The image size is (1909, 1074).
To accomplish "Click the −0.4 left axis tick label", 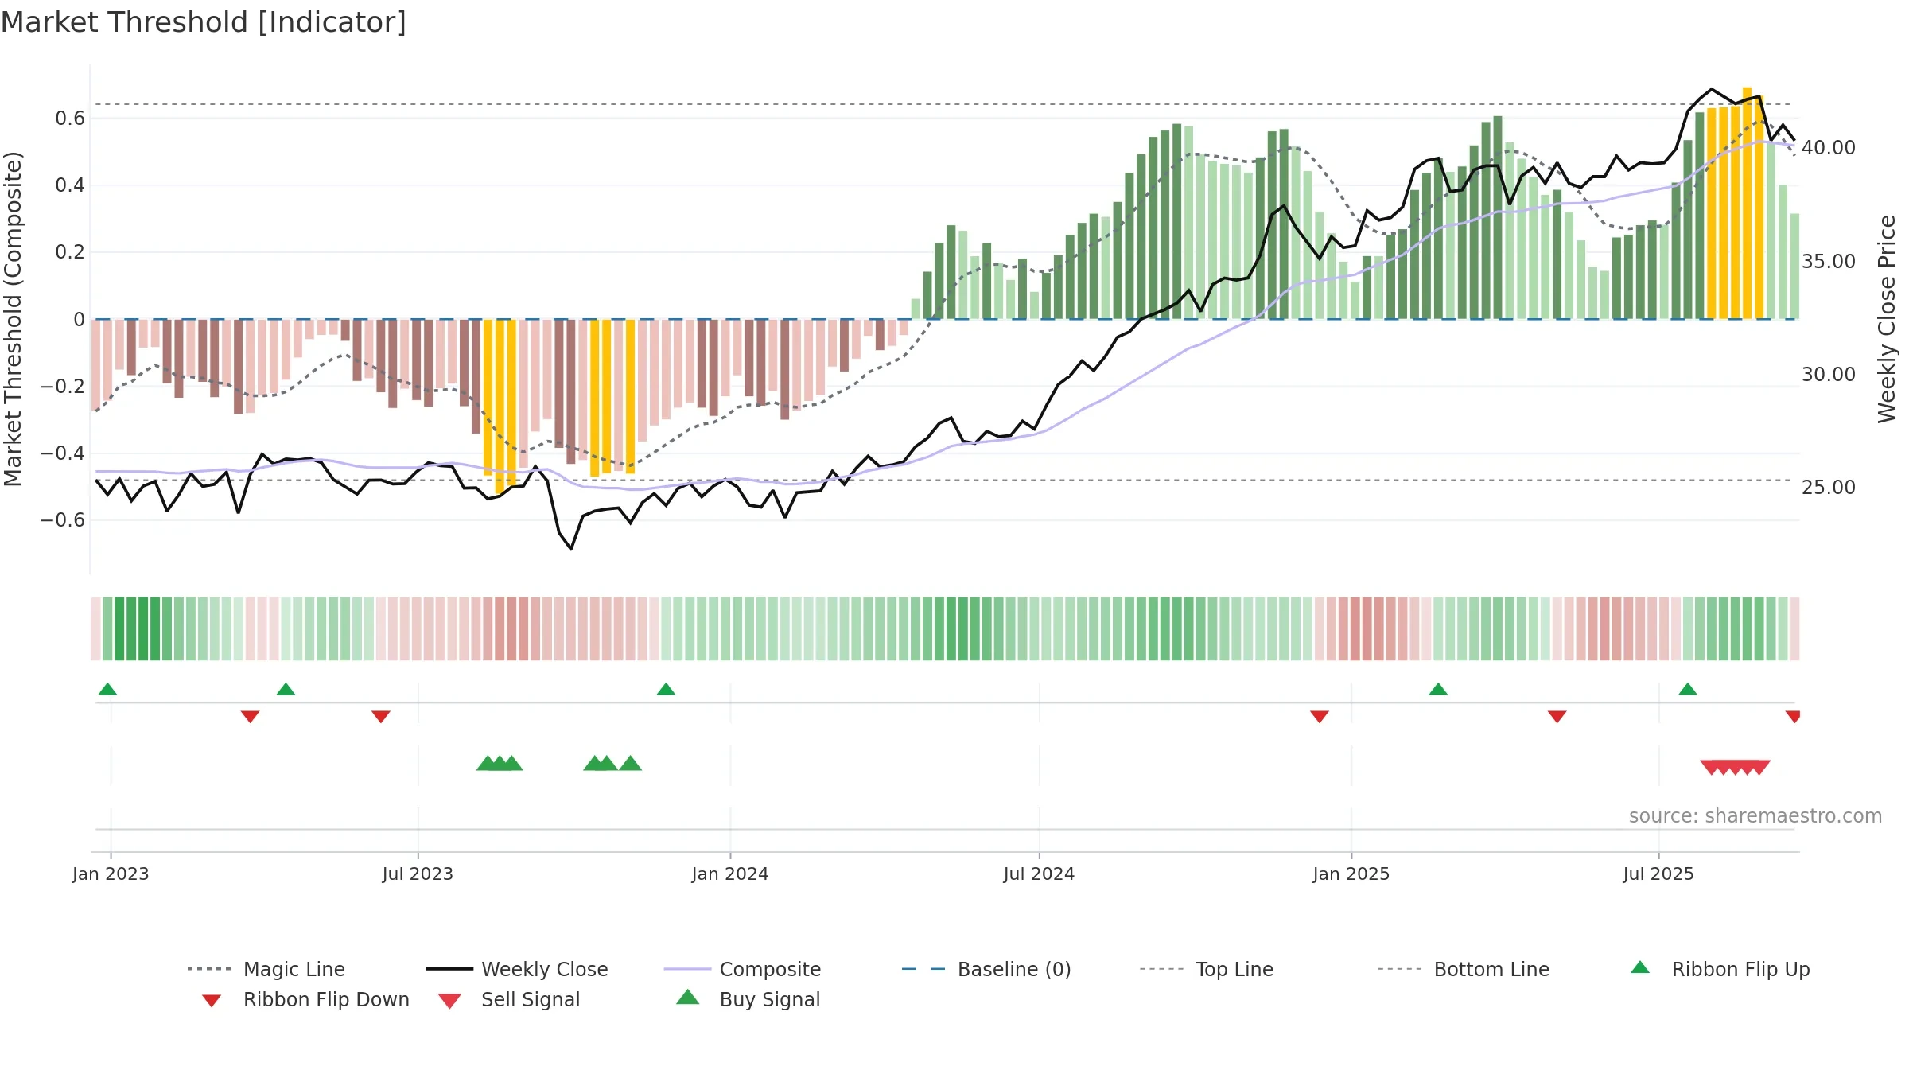I will 62,453.
